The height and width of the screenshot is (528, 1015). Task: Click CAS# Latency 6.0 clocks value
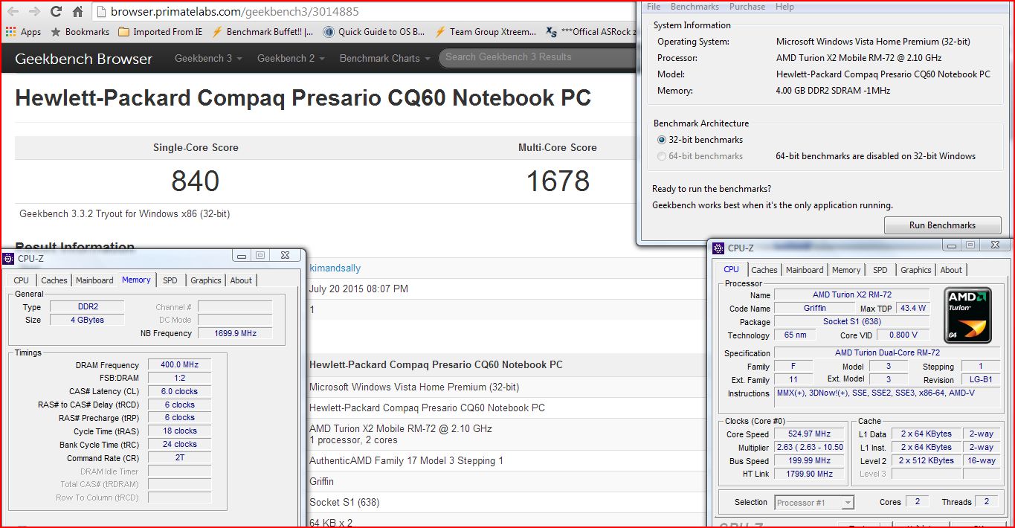point(179,391)
